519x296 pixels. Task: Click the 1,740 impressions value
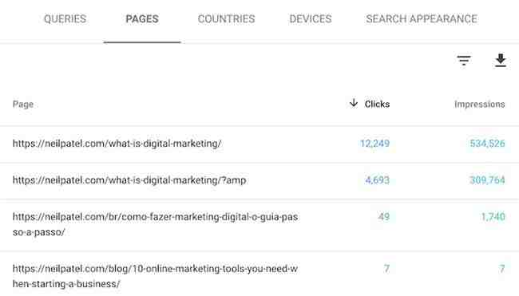[493, 217]
